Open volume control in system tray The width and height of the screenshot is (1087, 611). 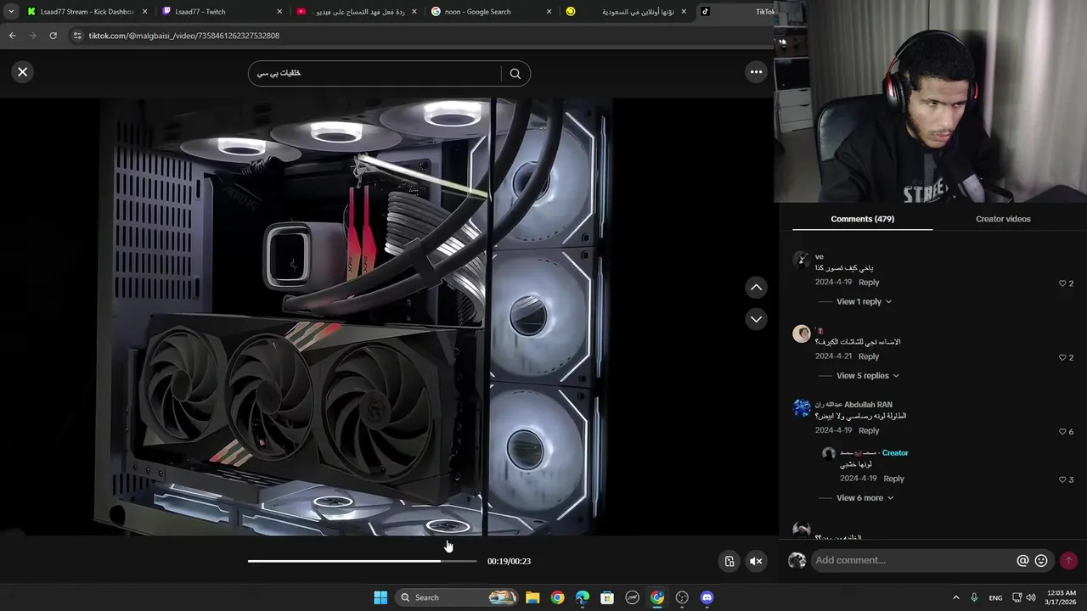click(1031, 597)
